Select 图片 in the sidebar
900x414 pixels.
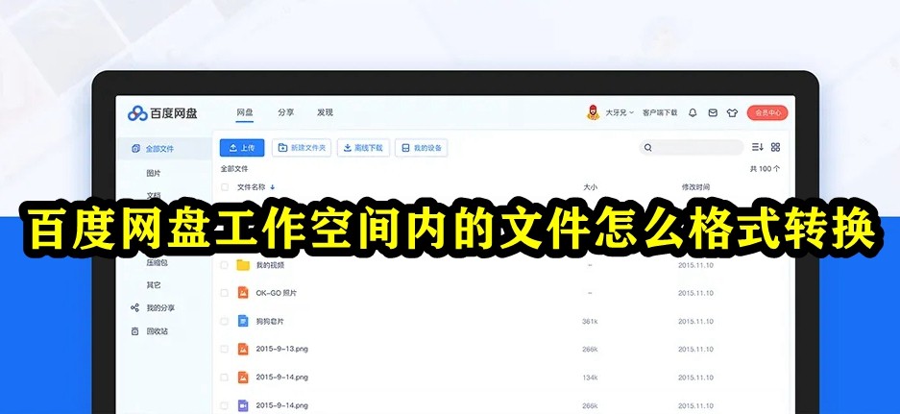pyautogui.click(x=154, y=174)
